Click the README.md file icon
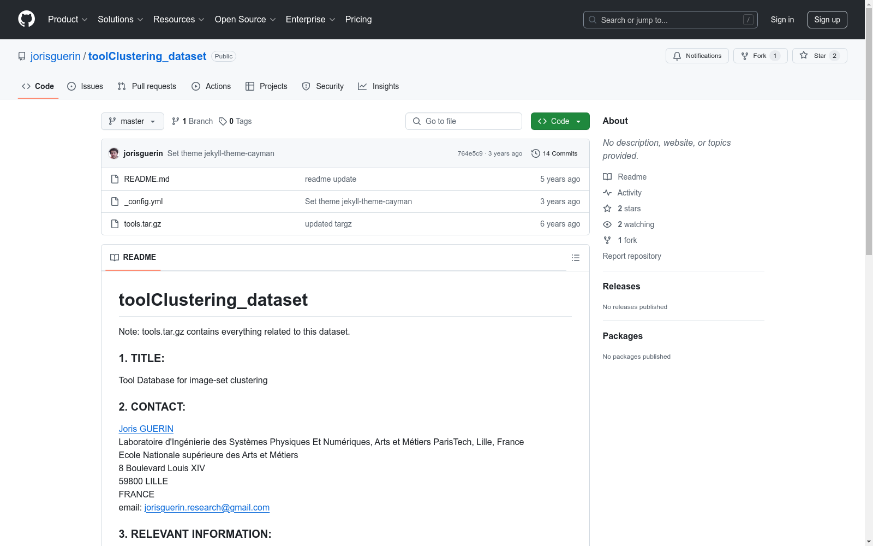This screenshot has width=873, height=546. 115,179
